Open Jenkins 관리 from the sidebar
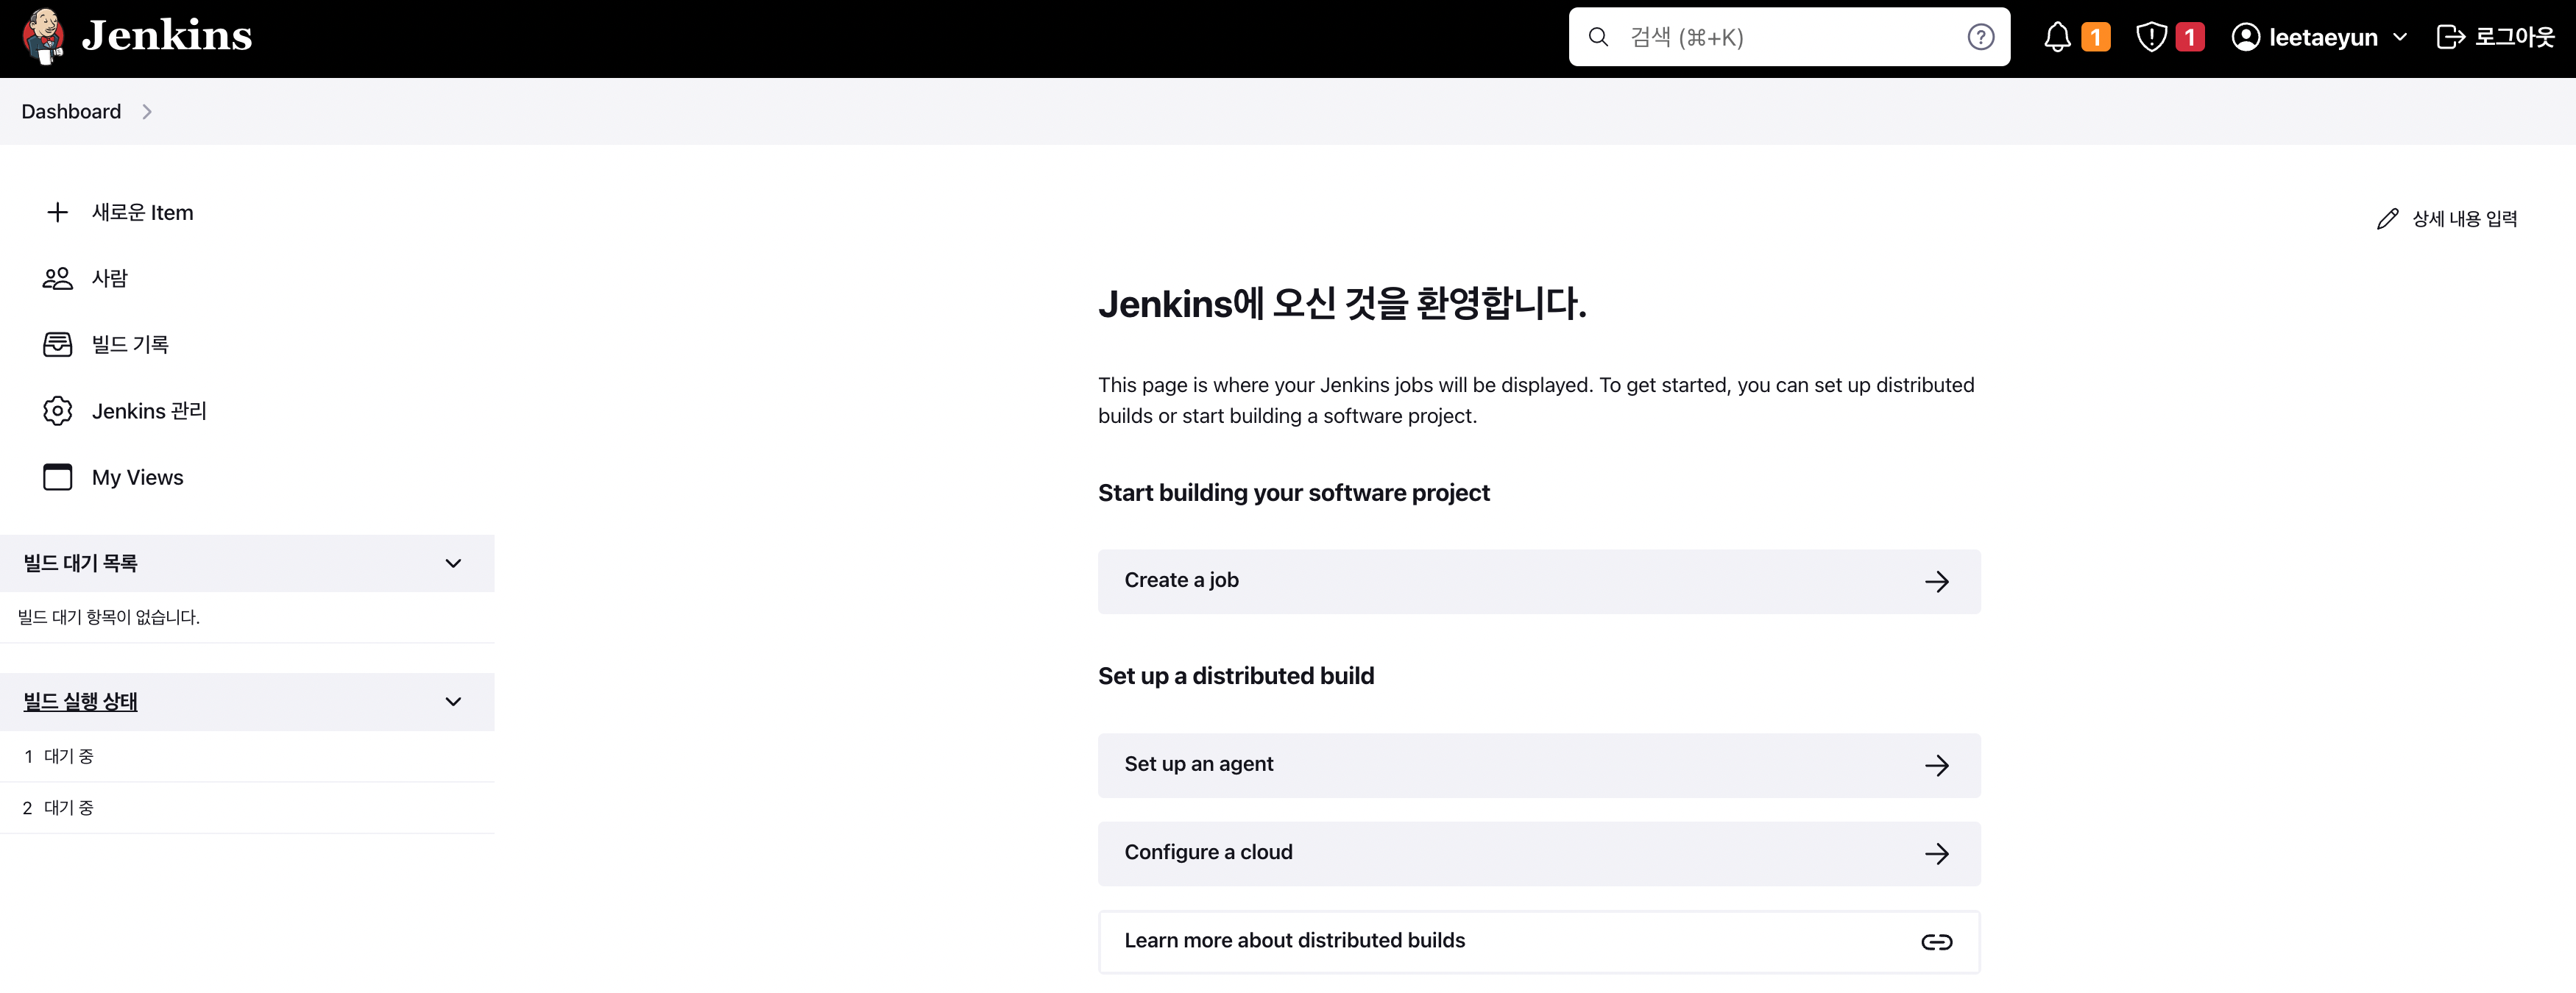2576x993 pixels. point(149,410)
